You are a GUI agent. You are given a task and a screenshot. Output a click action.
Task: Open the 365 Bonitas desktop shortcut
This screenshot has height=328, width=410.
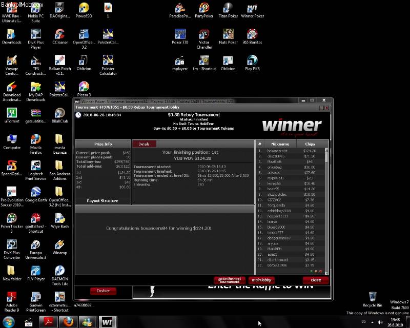click(x=252, y=37)
